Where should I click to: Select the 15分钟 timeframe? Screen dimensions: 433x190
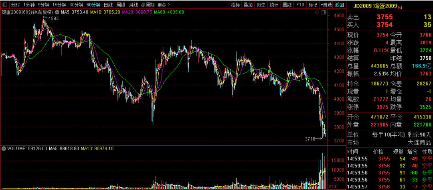[59, 5]
